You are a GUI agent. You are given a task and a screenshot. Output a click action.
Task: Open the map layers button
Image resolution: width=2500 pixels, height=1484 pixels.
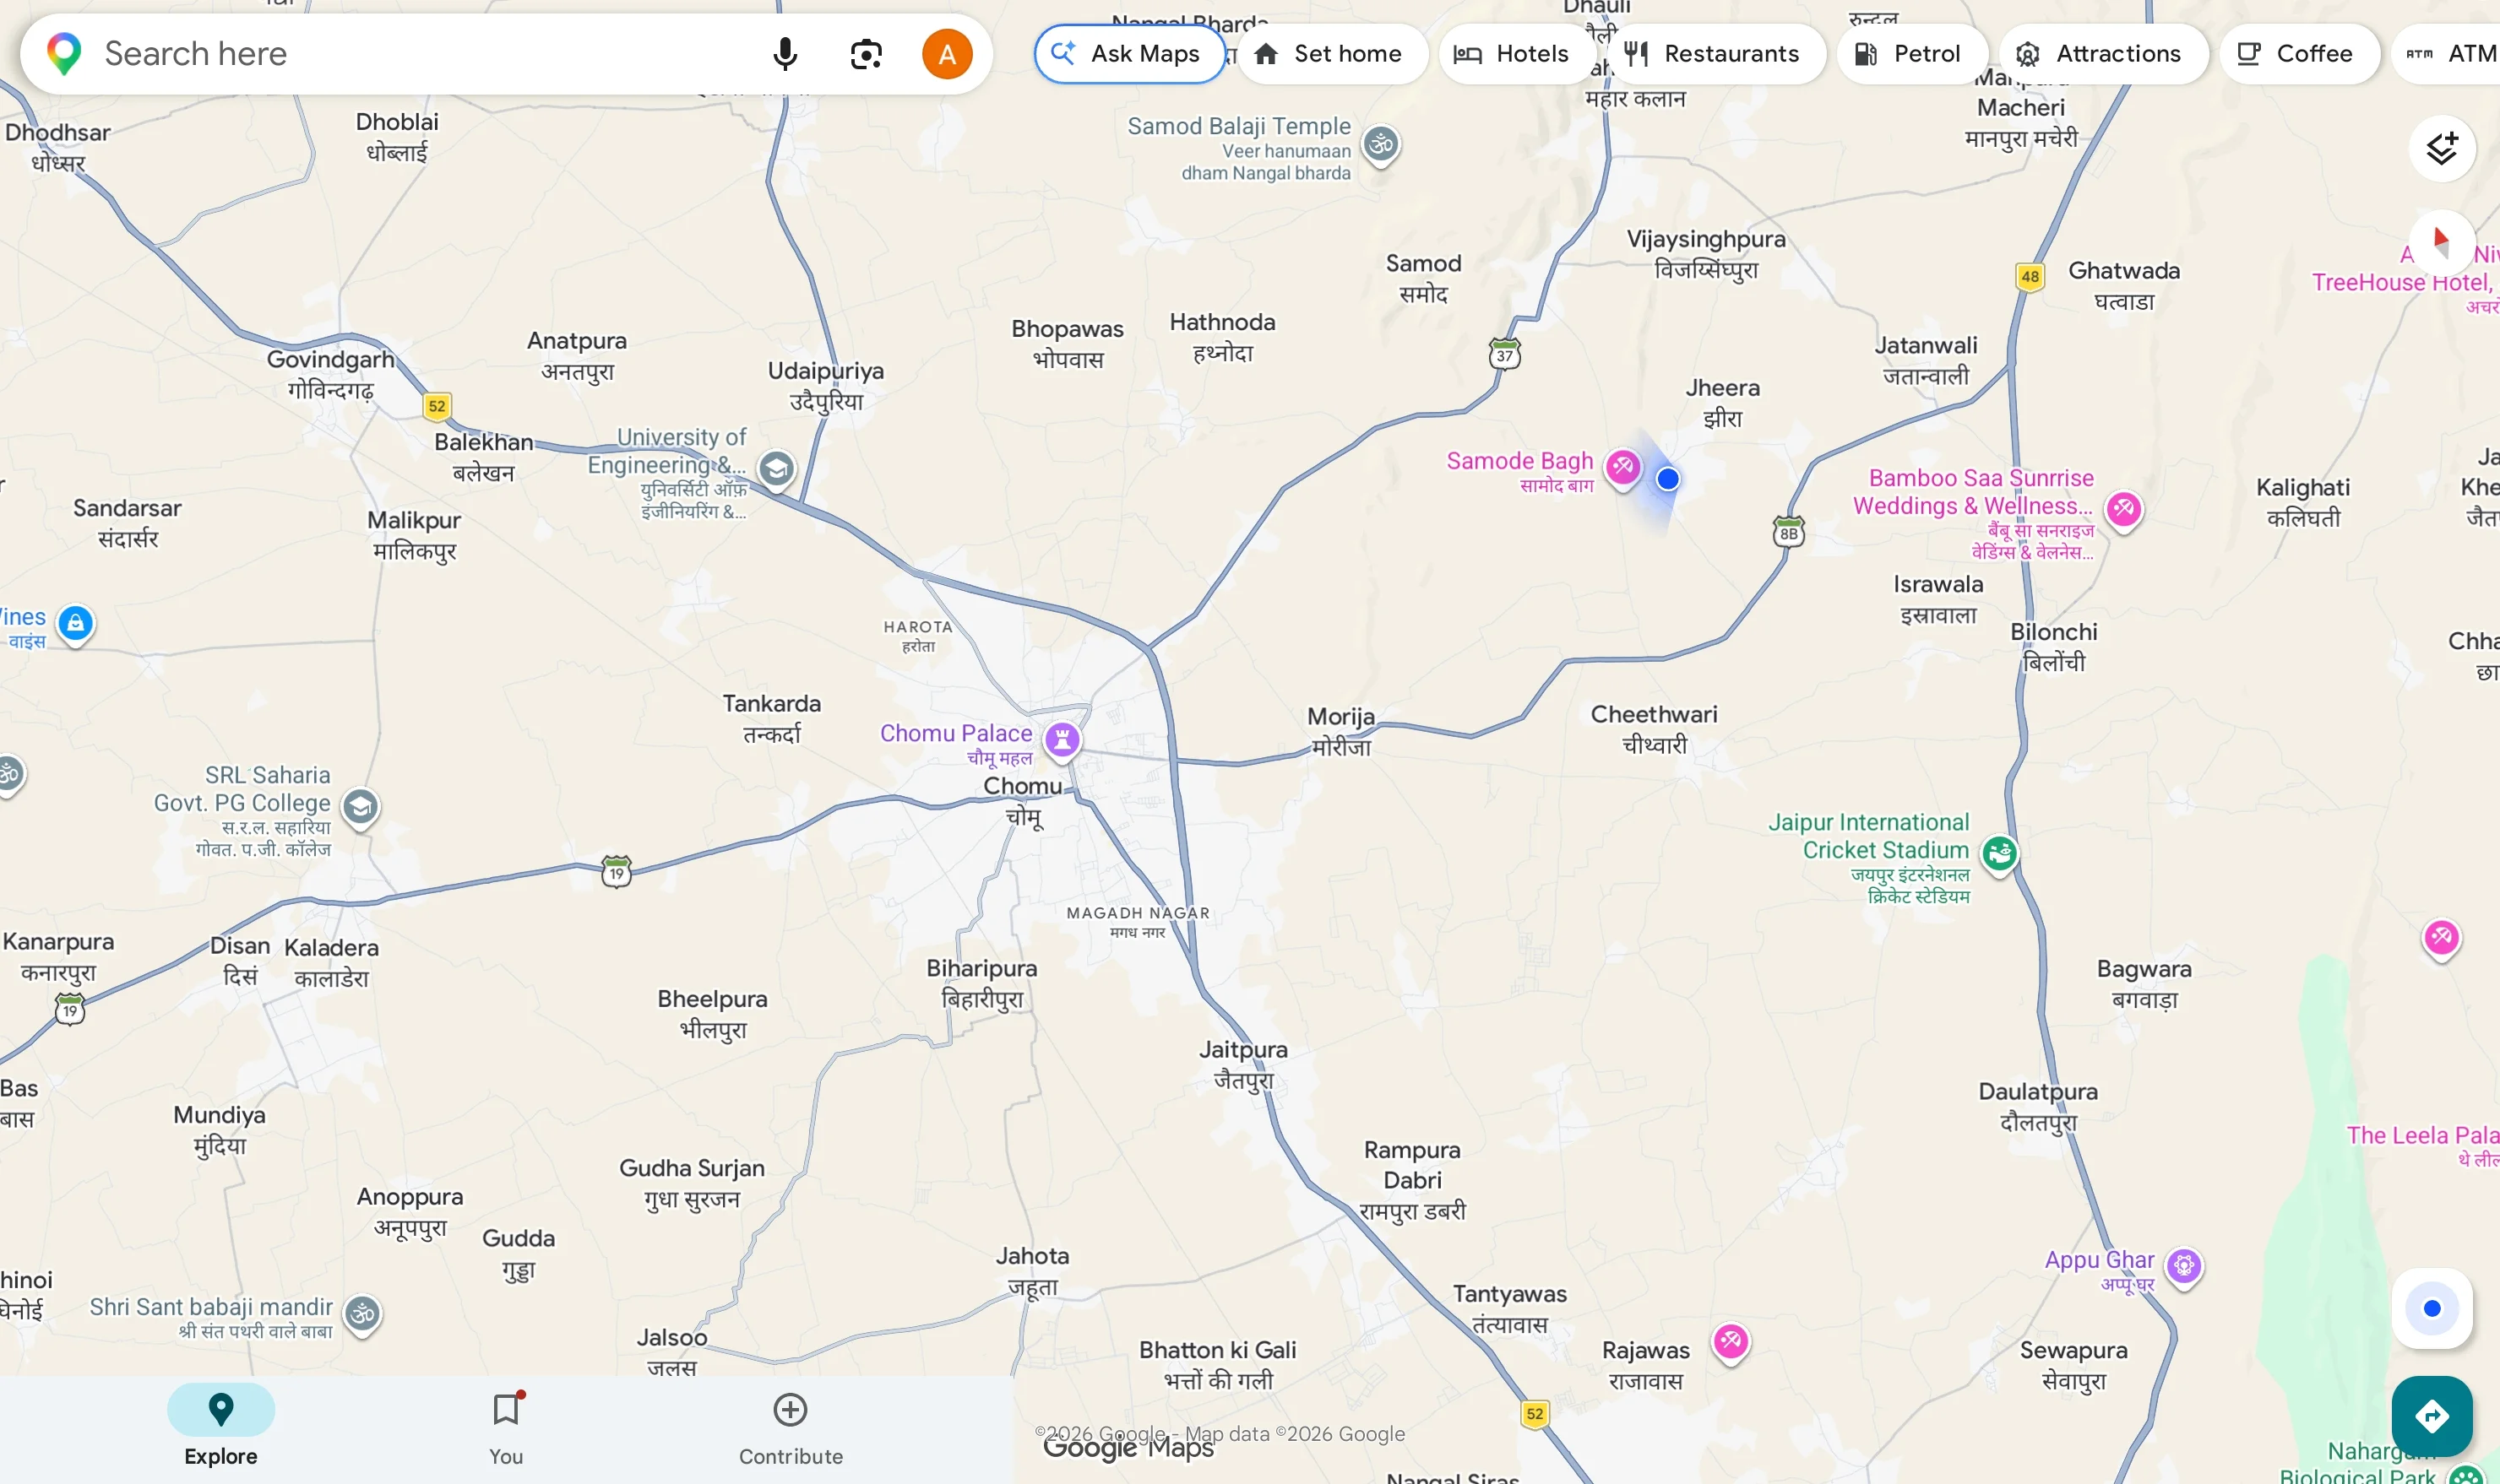tap(2441, 149)
